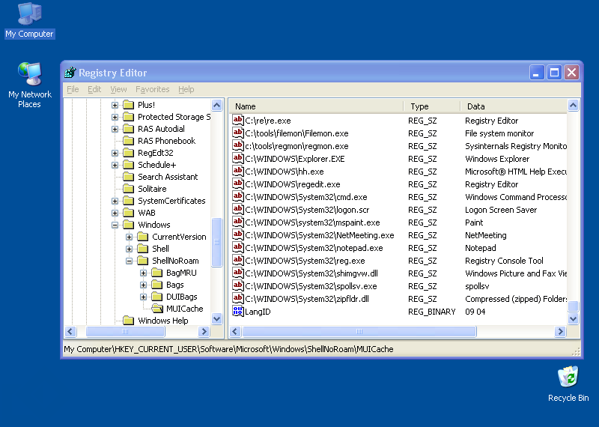Click the string icon beside regedit.exe entry
Image resolution: width=599 pixels, height=427 pixels.
pyautogui.click(x=237, y=184)
